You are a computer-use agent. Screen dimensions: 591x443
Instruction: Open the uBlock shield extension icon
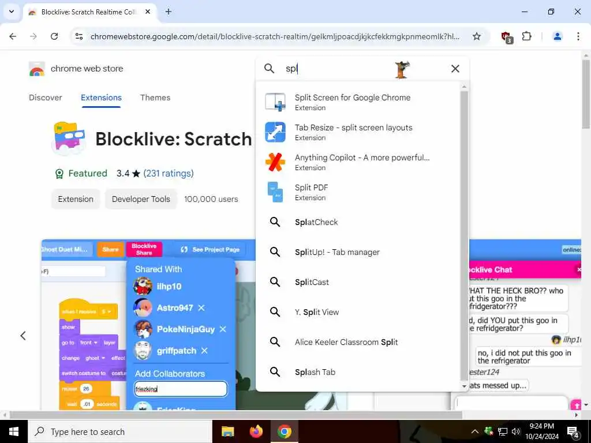pyautogui.click(x=507, y=37)
